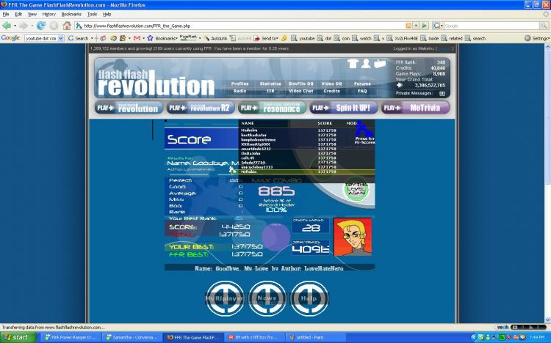Screen dimensions: 551x343
Task: Click the Firefox Back arrow button
Action: click(x=7, y=26)
